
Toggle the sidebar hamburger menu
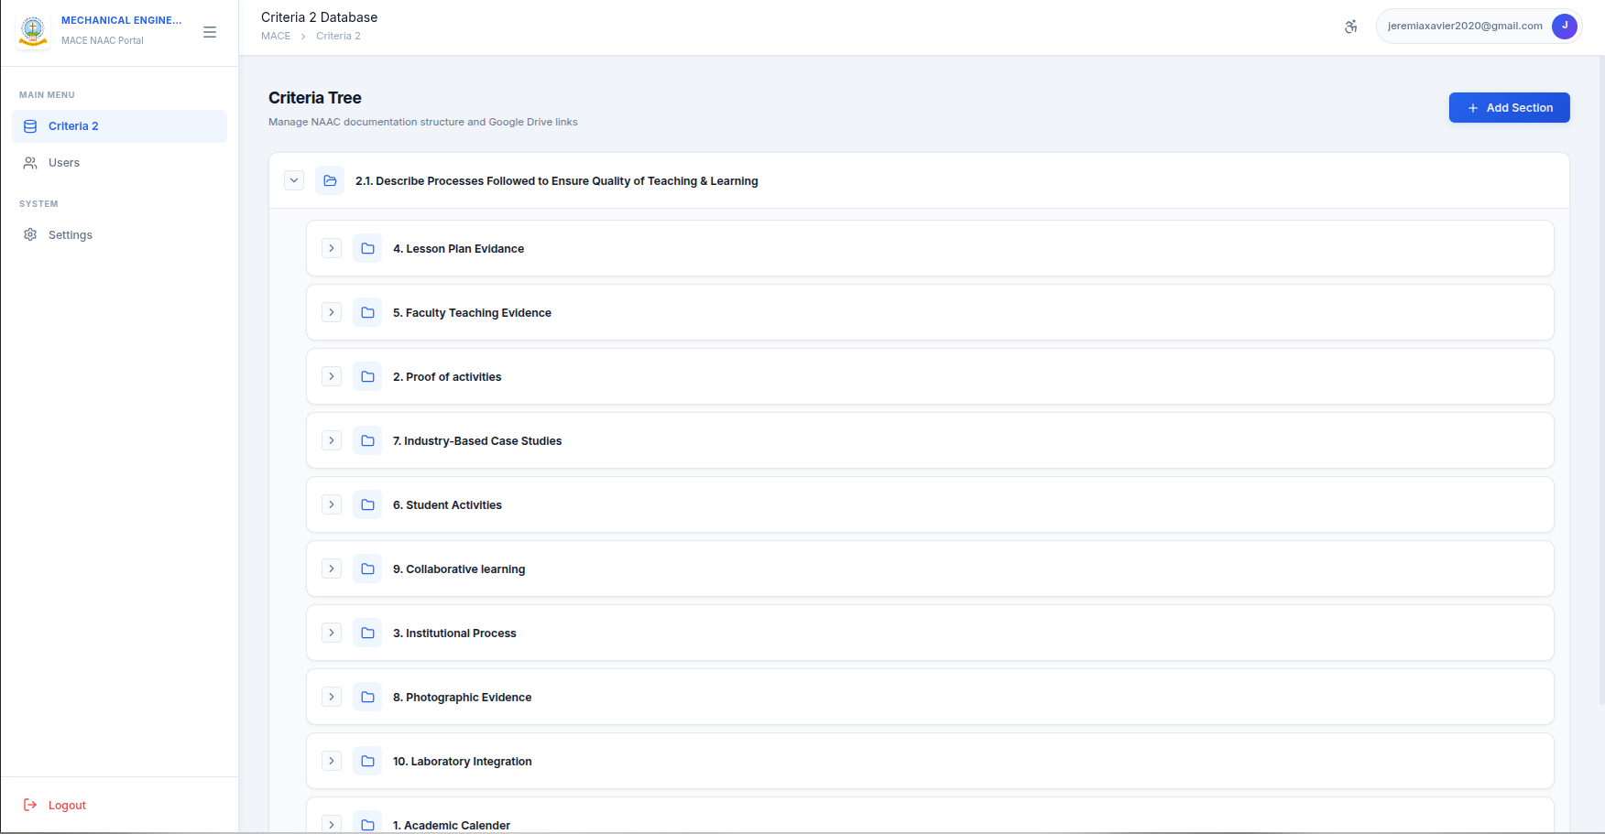coord(210,32)
